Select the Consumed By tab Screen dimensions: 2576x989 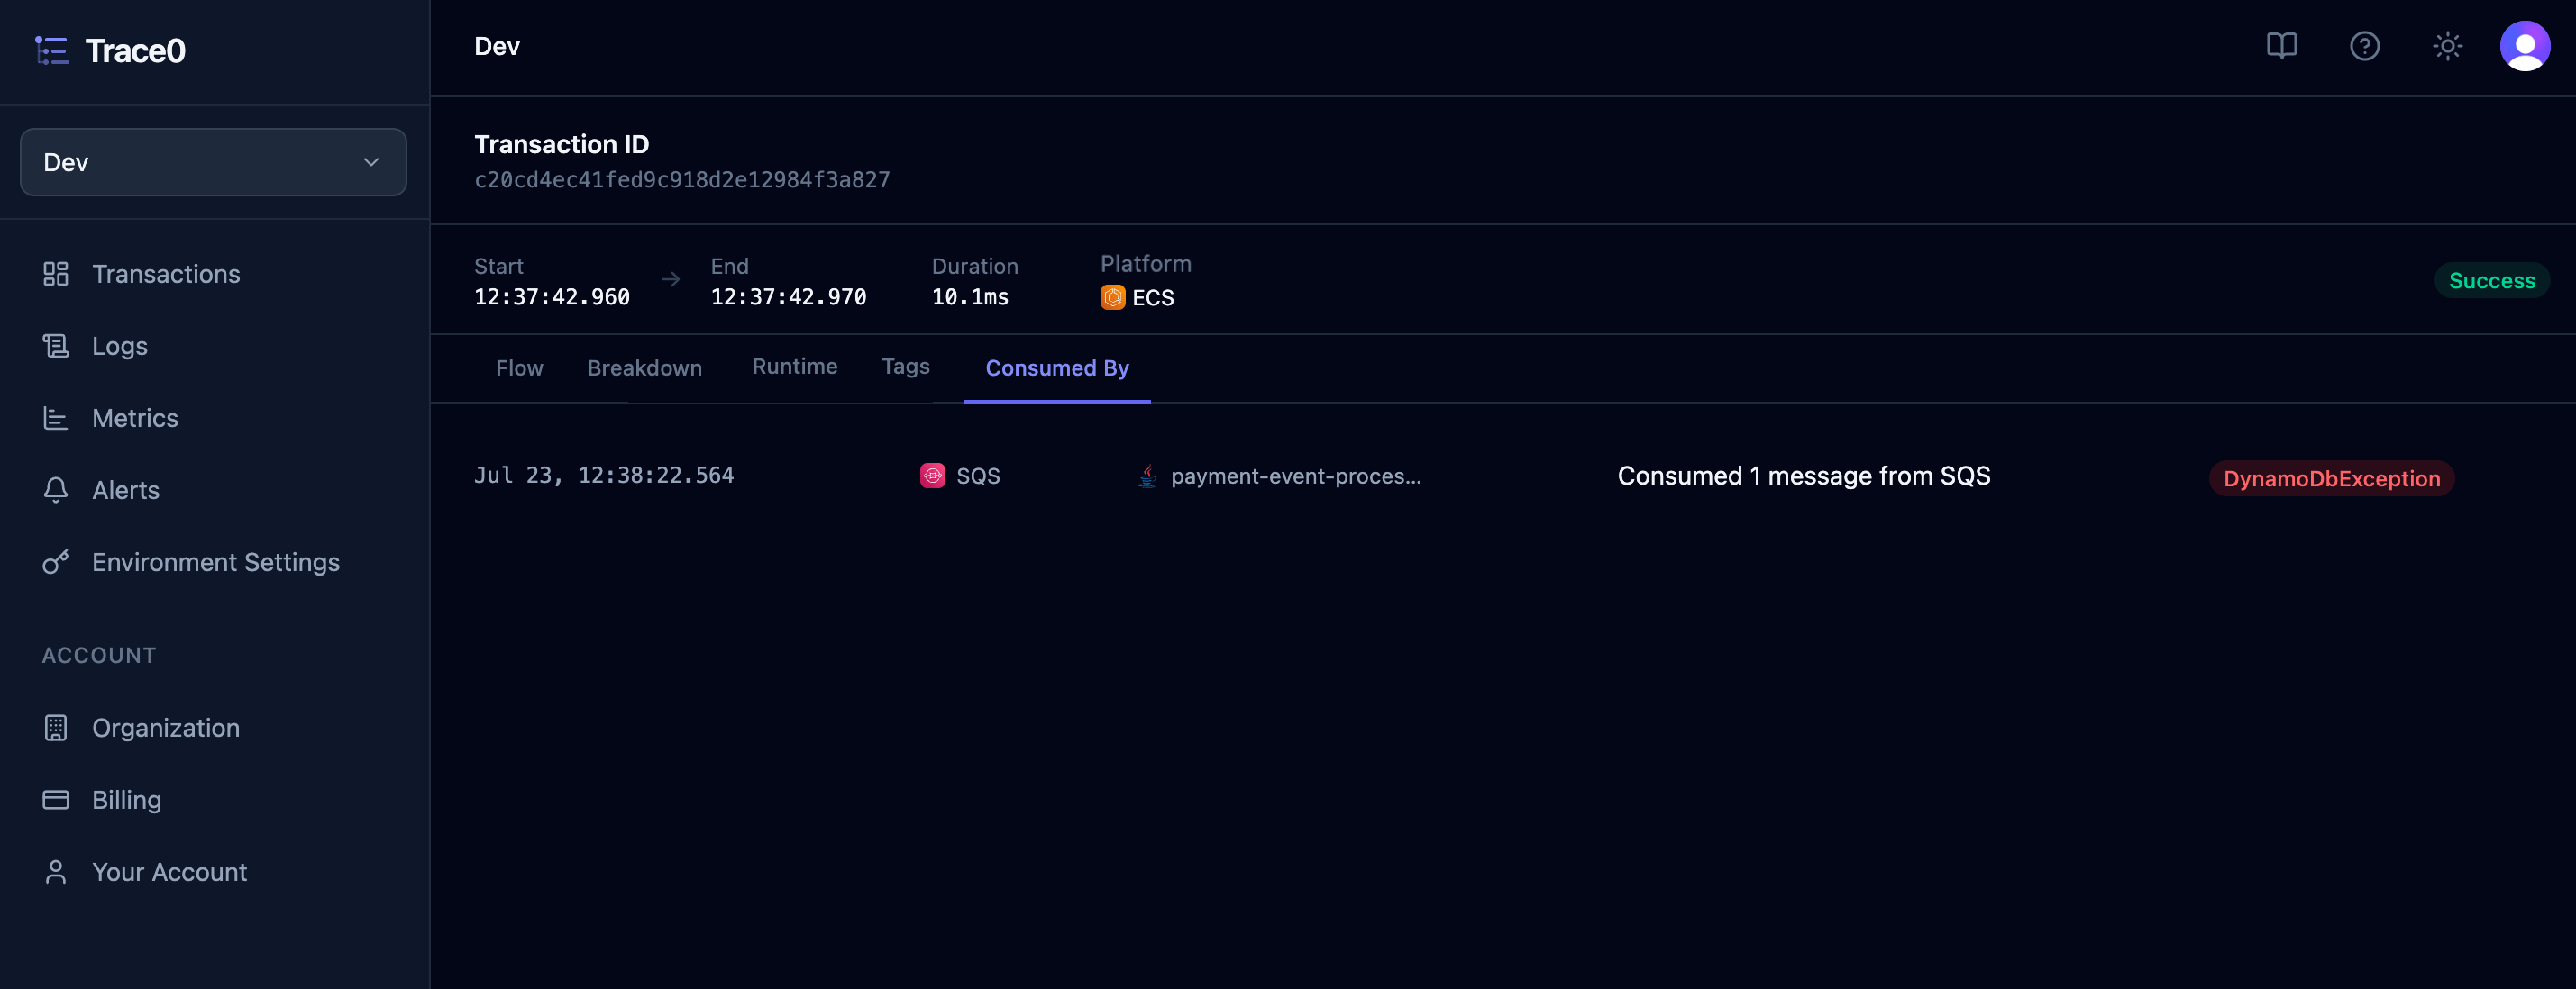coord(1057,367)
